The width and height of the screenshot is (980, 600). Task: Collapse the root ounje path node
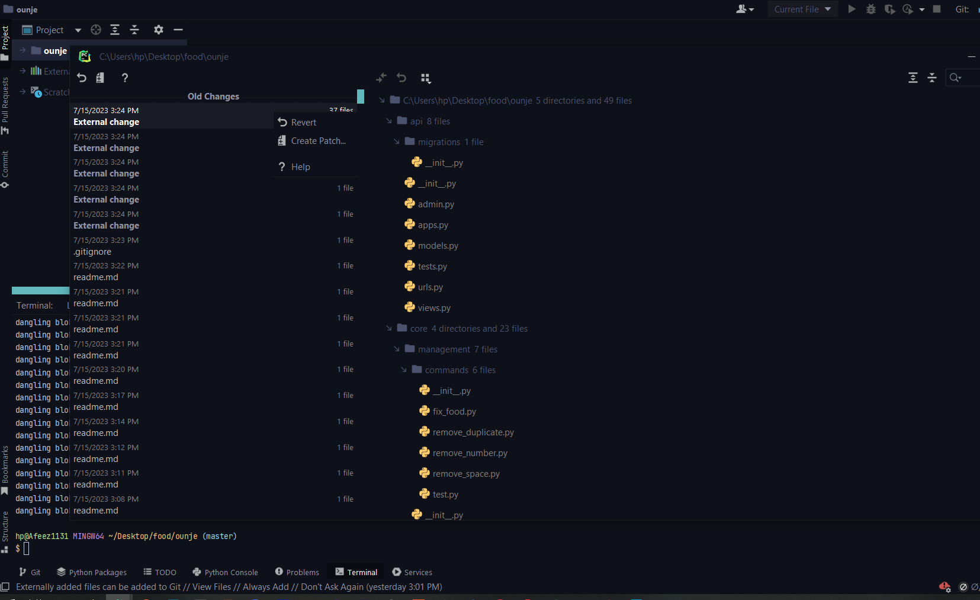(382, 100)
